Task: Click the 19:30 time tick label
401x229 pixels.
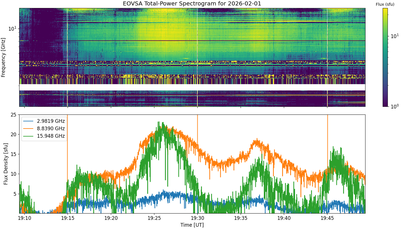Action: 197,218
